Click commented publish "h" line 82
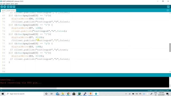The image size is (171, 96). [40, 59]
